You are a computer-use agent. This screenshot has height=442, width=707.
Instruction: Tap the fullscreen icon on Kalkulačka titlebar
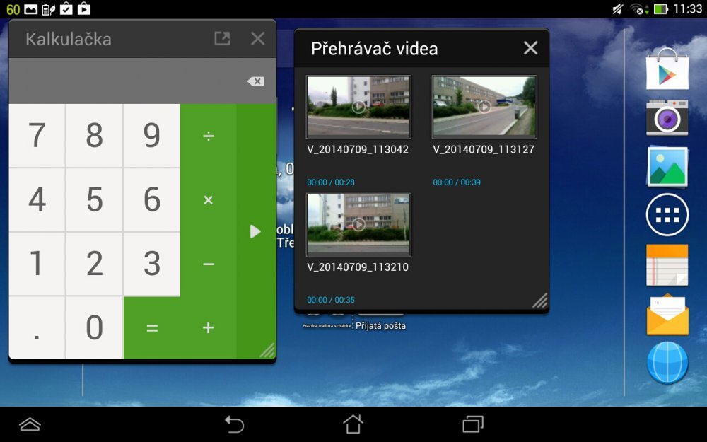[222, 40]
